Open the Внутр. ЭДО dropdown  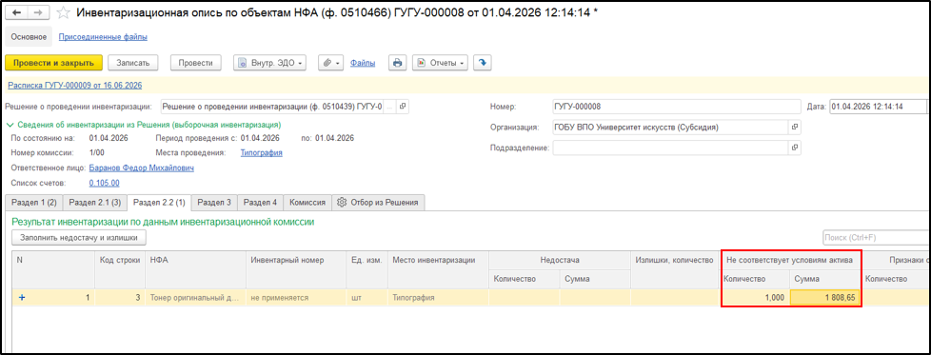pos(270,63)
